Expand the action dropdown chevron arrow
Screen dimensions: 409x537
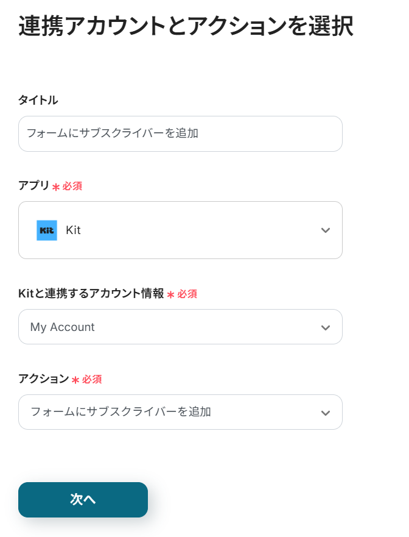(326, 413)
